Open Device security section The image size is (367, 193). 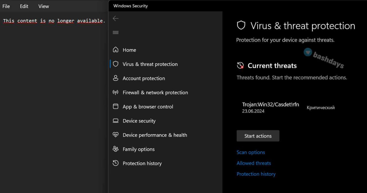click(x=139, y=121)
